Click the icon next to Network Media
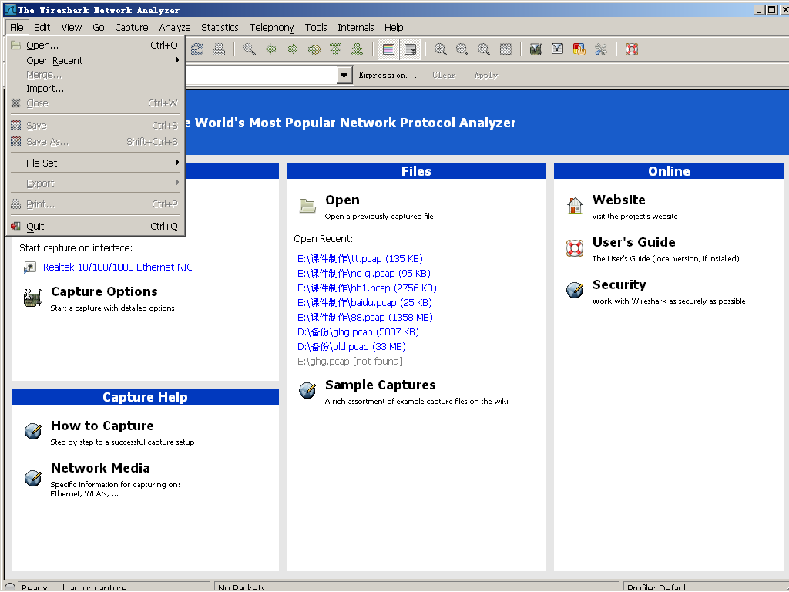 pos(33,478)
